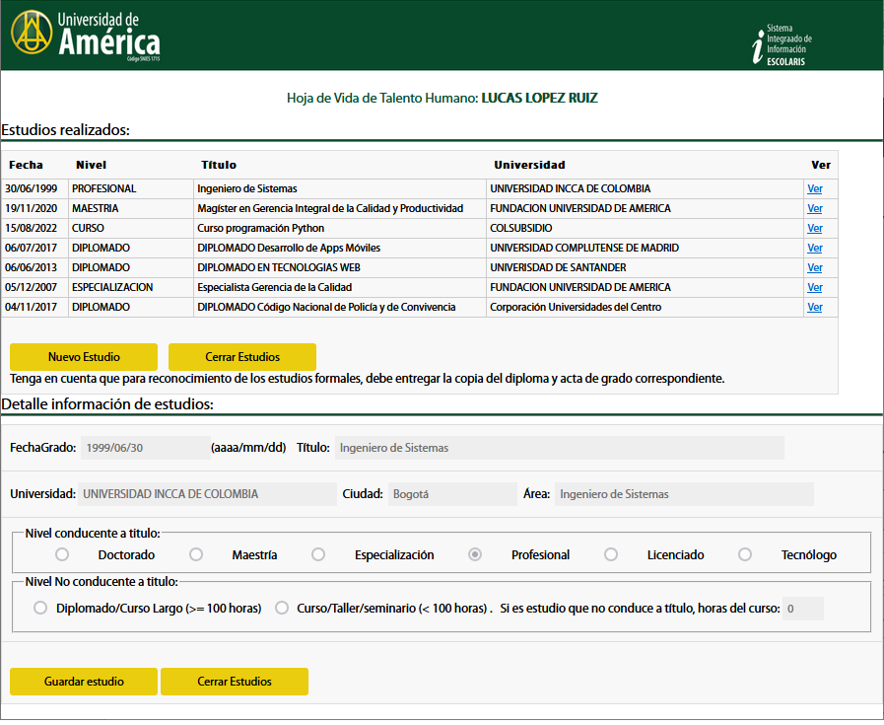Click the date 05/12/2007 cell
Viewport: 884px width, 725px height.
point(34,287)
